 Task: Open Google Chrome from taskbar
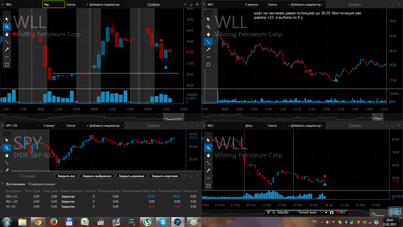coord(38,222)
